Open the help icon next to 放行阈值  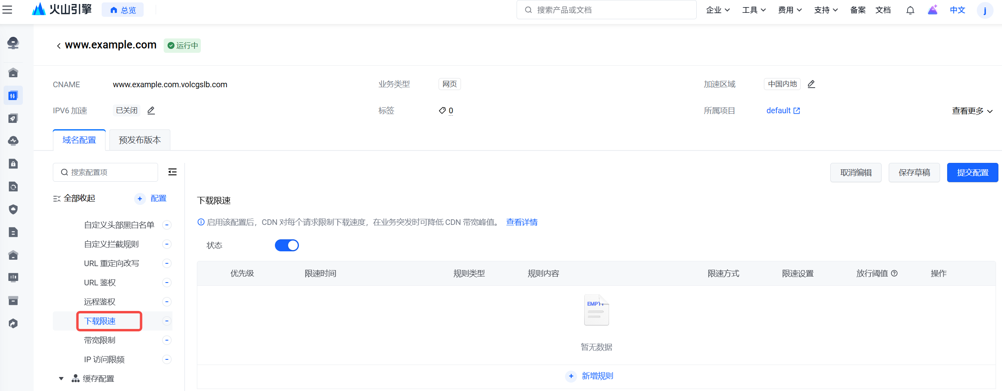(x=894, y=273)
